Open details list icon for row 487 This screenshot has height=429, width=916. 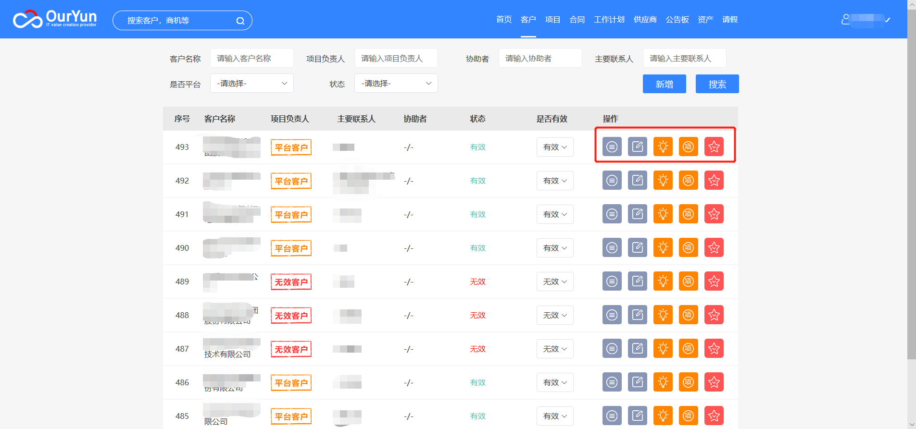pyautogui.click(x=612, y=349)
